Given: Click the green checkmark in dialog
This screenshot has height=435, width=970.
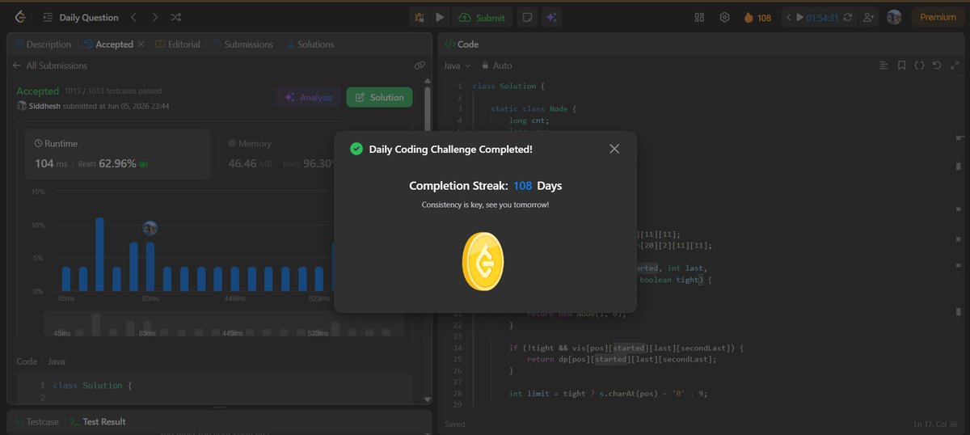Looking at the screenshot, I should coord(356,149).
